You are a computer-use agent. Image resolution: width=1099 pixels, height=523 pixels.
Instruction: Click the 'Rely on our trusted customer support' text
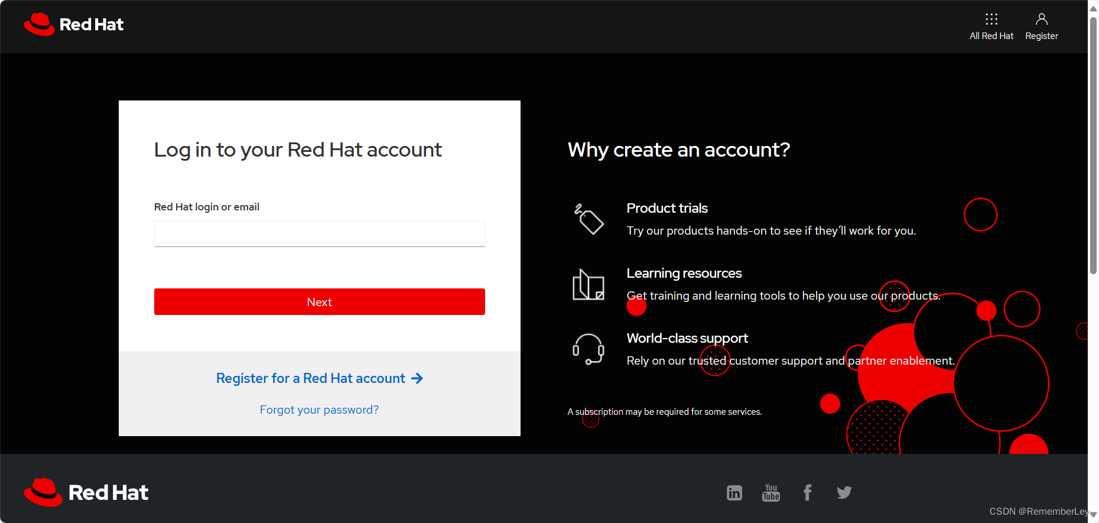coord(791,360)
